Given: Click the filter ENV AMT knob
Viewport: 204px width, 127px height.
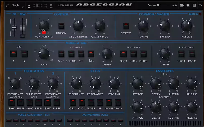Looking at the screenshot, I should (x=114, y=84).
